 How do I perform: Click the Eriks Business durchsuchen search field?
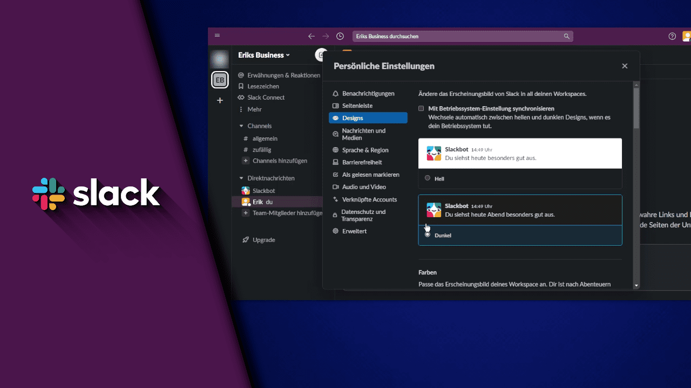click(463, 36)
